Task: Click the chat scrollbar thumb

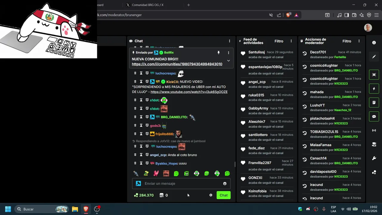Action: [235, 164]
